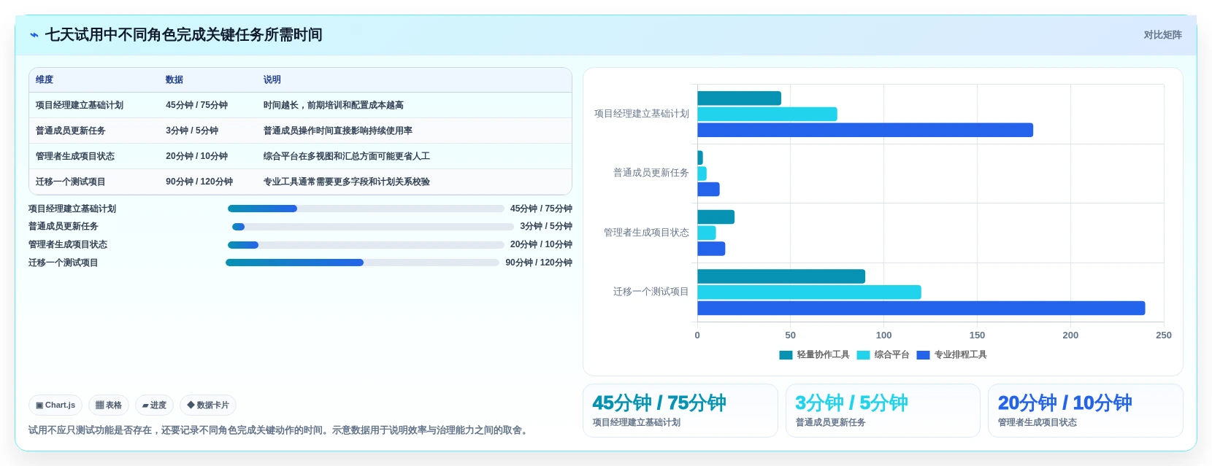Click x-axis tick label 100
1212x466 pixels.
click(883, 335)
